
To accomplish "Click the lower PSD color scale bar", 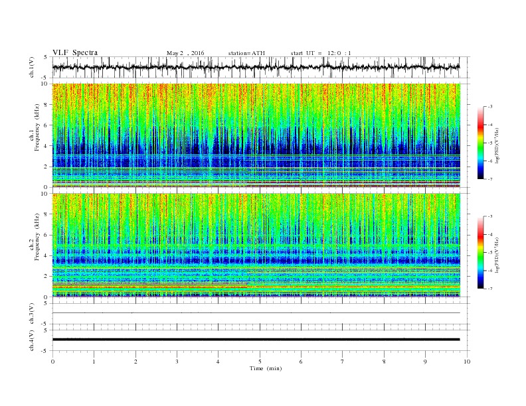I will (481, 252).
